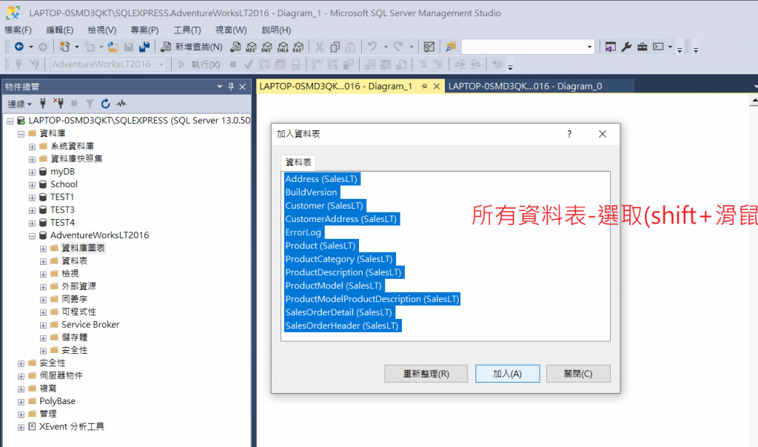The width and height of the screenshot is (758, 447).
Task: Click the blue Navigate Backward arrow
Action: pyautogui.click(x=19, y=47)
